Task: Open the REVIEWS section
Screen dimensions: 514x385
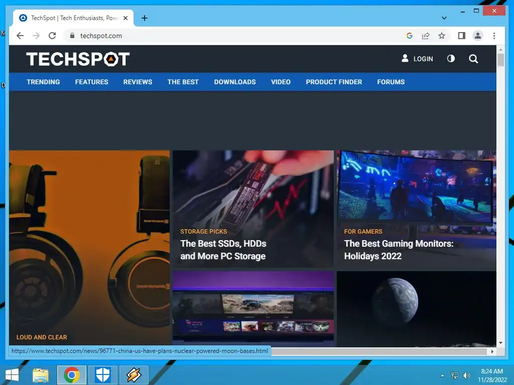Action: (x=138, y=82)
